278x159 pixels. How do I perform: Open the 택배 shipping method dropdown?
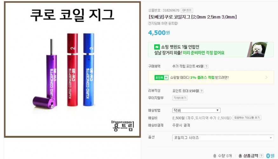196,110
